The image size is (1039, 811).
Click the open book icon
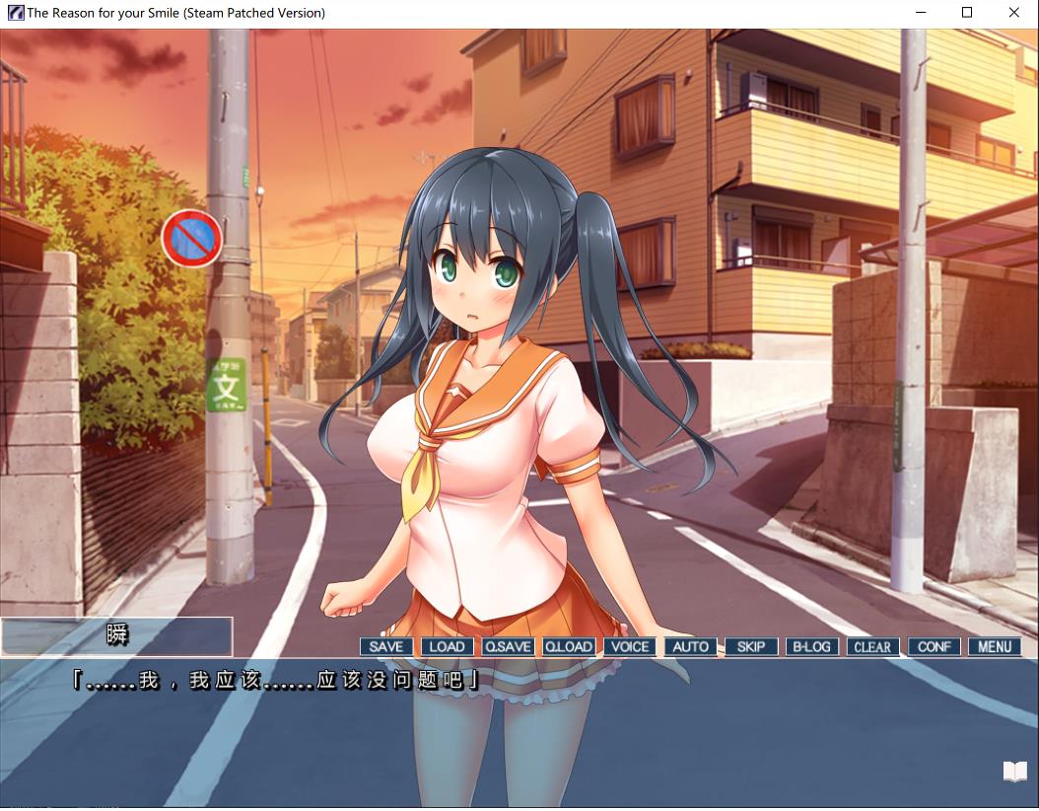point(1014,772)
